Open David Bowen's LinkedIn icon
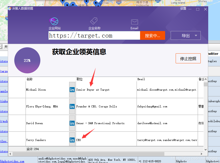220x163 pixels. [x=72, y=123]
